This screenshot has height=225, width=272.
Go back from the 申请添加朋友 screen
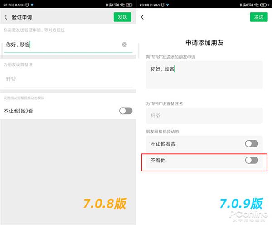(x=142, y=17)
